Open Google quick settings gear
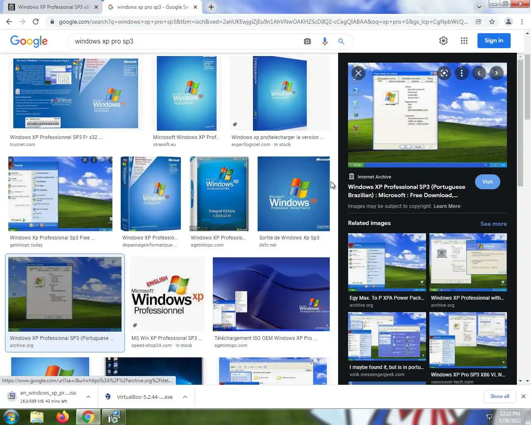 [x=443, y=41]
